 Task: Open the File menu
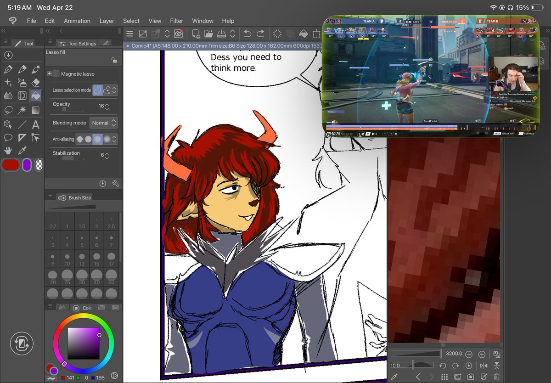31,21
